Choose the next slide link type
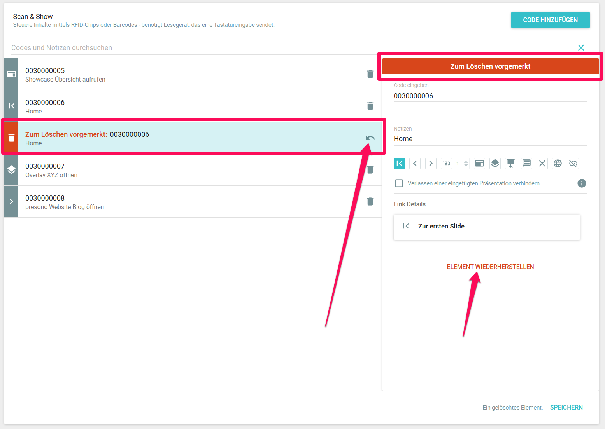The width and height of the screenshot is (605, 429). [431, 164]
